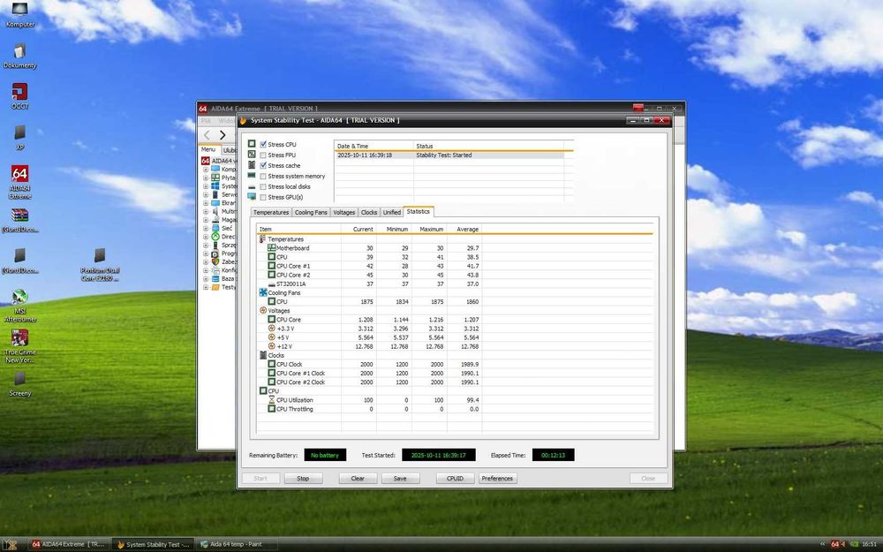Click the thermometer icon of Temperatures group
This screenshot has height=552, width=883.
(x=262, y=238)
